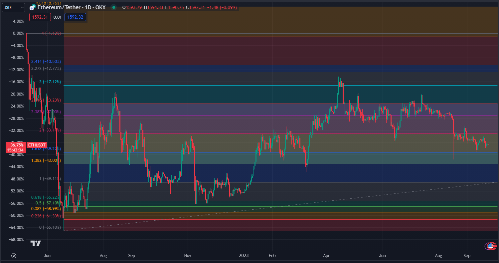Open chart settings hexagon gear icon
The width and height of the screenshot is (499, 263).
[x=14, y=256]
